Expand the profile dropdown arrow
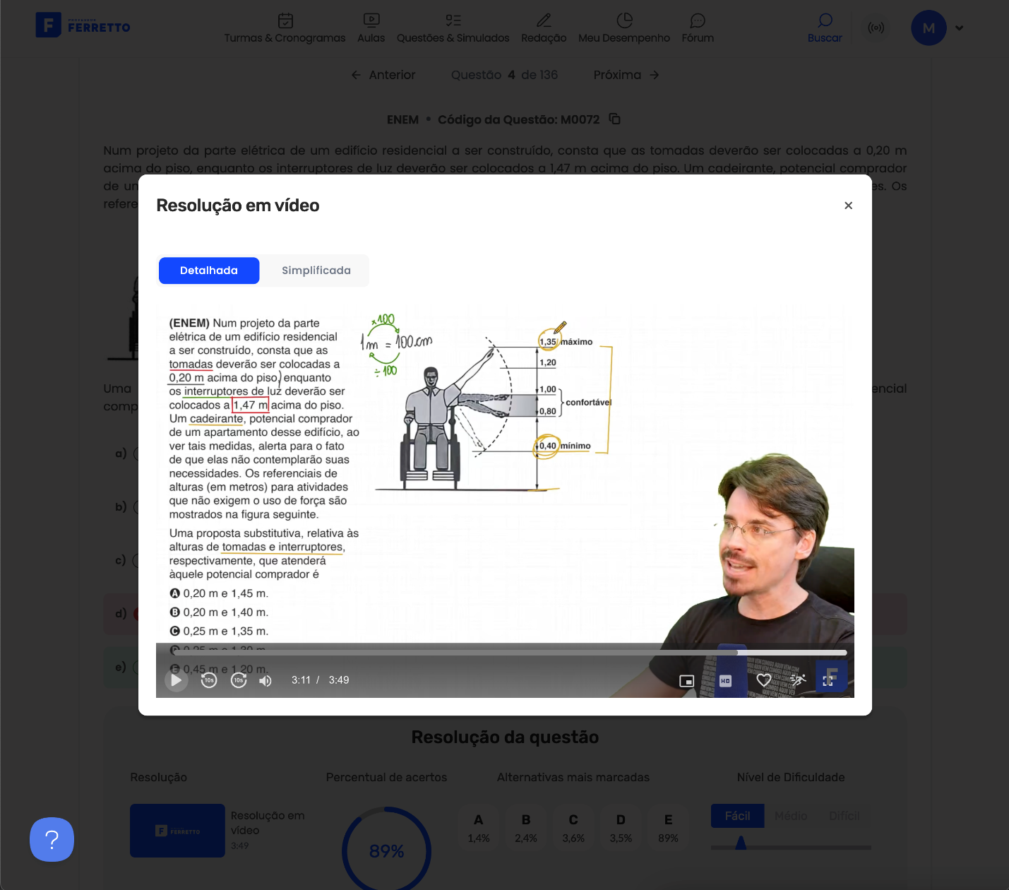 959,28
